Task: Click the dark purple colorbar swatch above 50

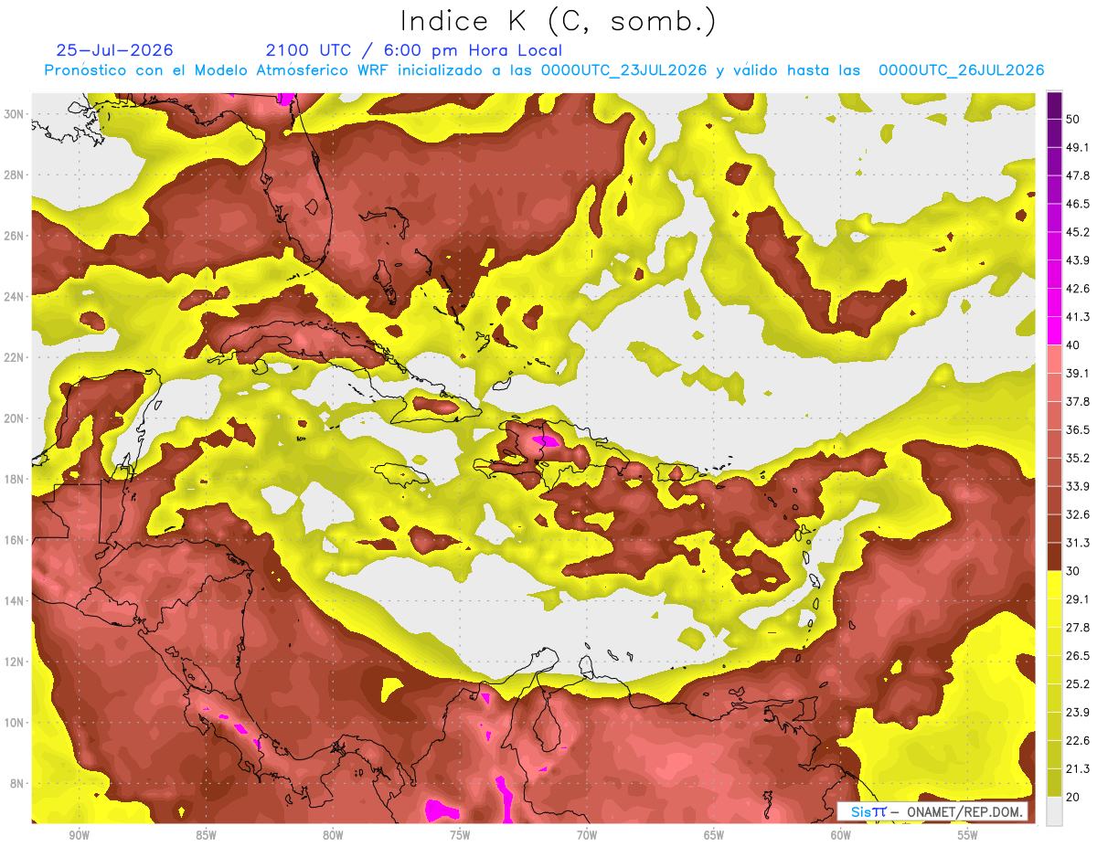Action: click(x=1054, y=105)
